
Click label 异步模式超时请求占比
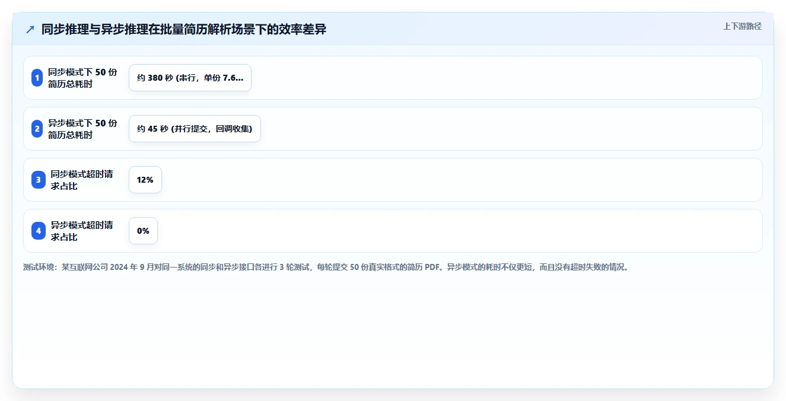point(82,231)
